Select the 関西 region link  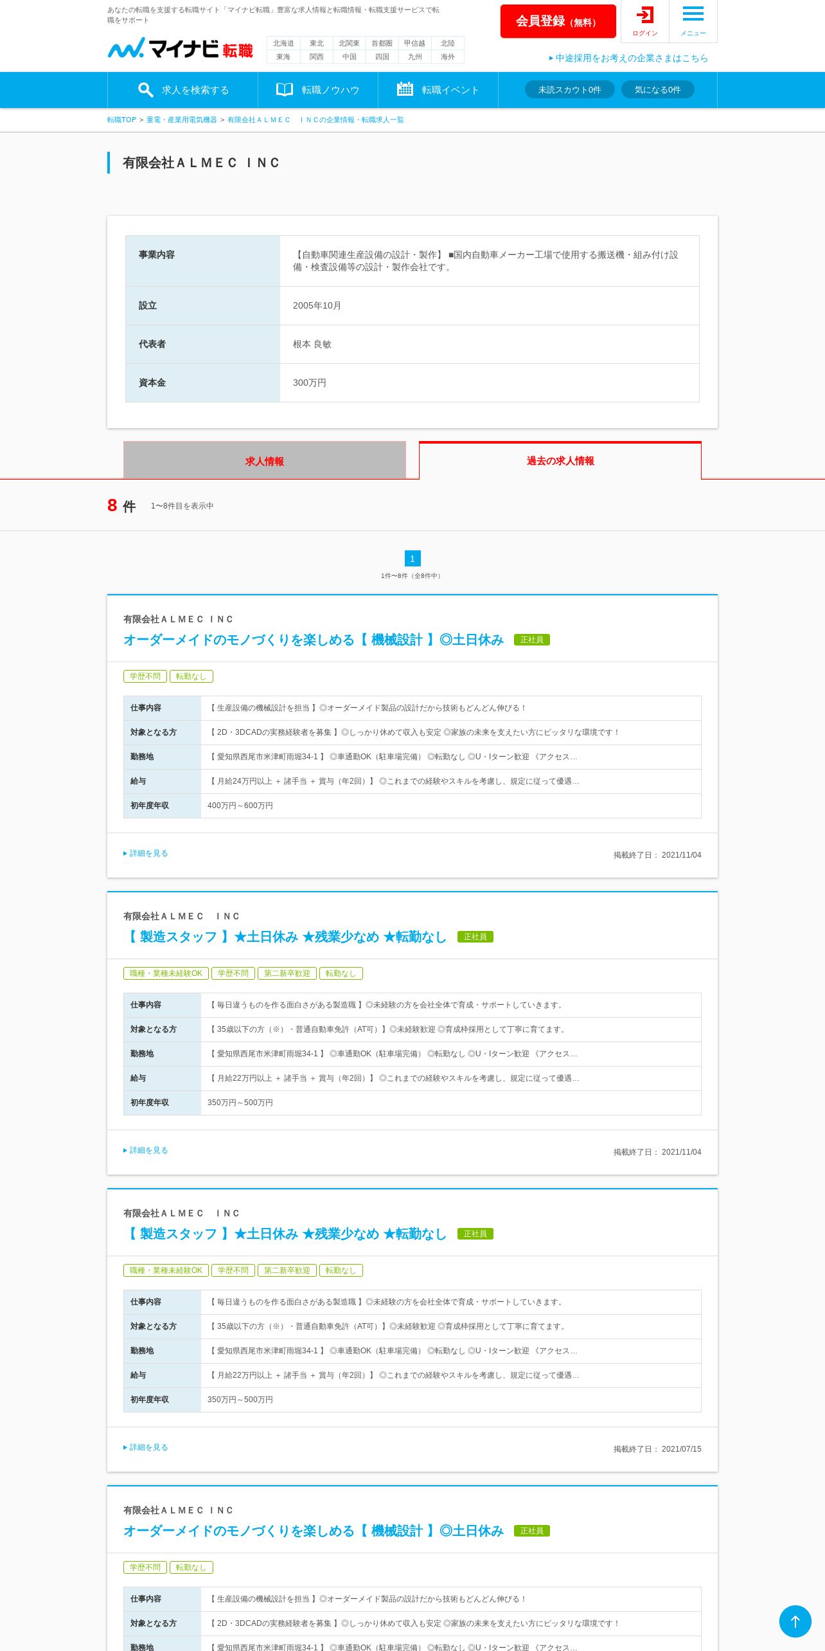coord(316,57)
